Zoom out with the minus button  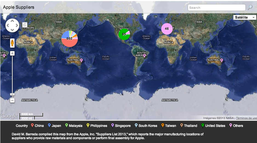click(12, 100)
